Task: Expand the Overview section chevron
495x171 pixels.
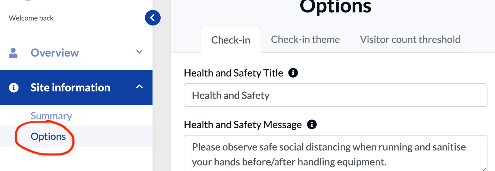Action: point(139,52)
